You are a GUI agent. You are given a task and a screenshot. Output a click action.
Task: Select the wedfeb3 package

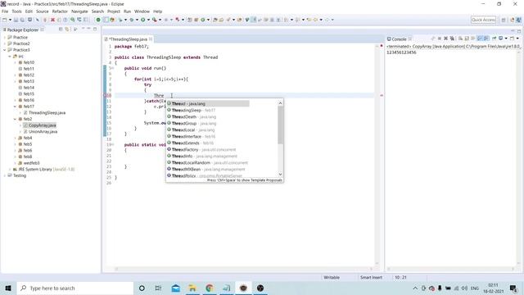click(x=31, y=163)
